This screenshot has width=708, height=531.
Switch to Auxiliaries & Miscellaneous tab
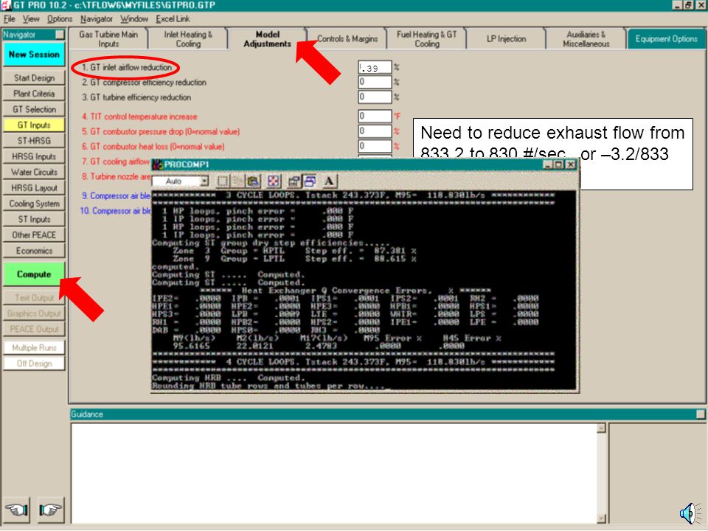586,39
